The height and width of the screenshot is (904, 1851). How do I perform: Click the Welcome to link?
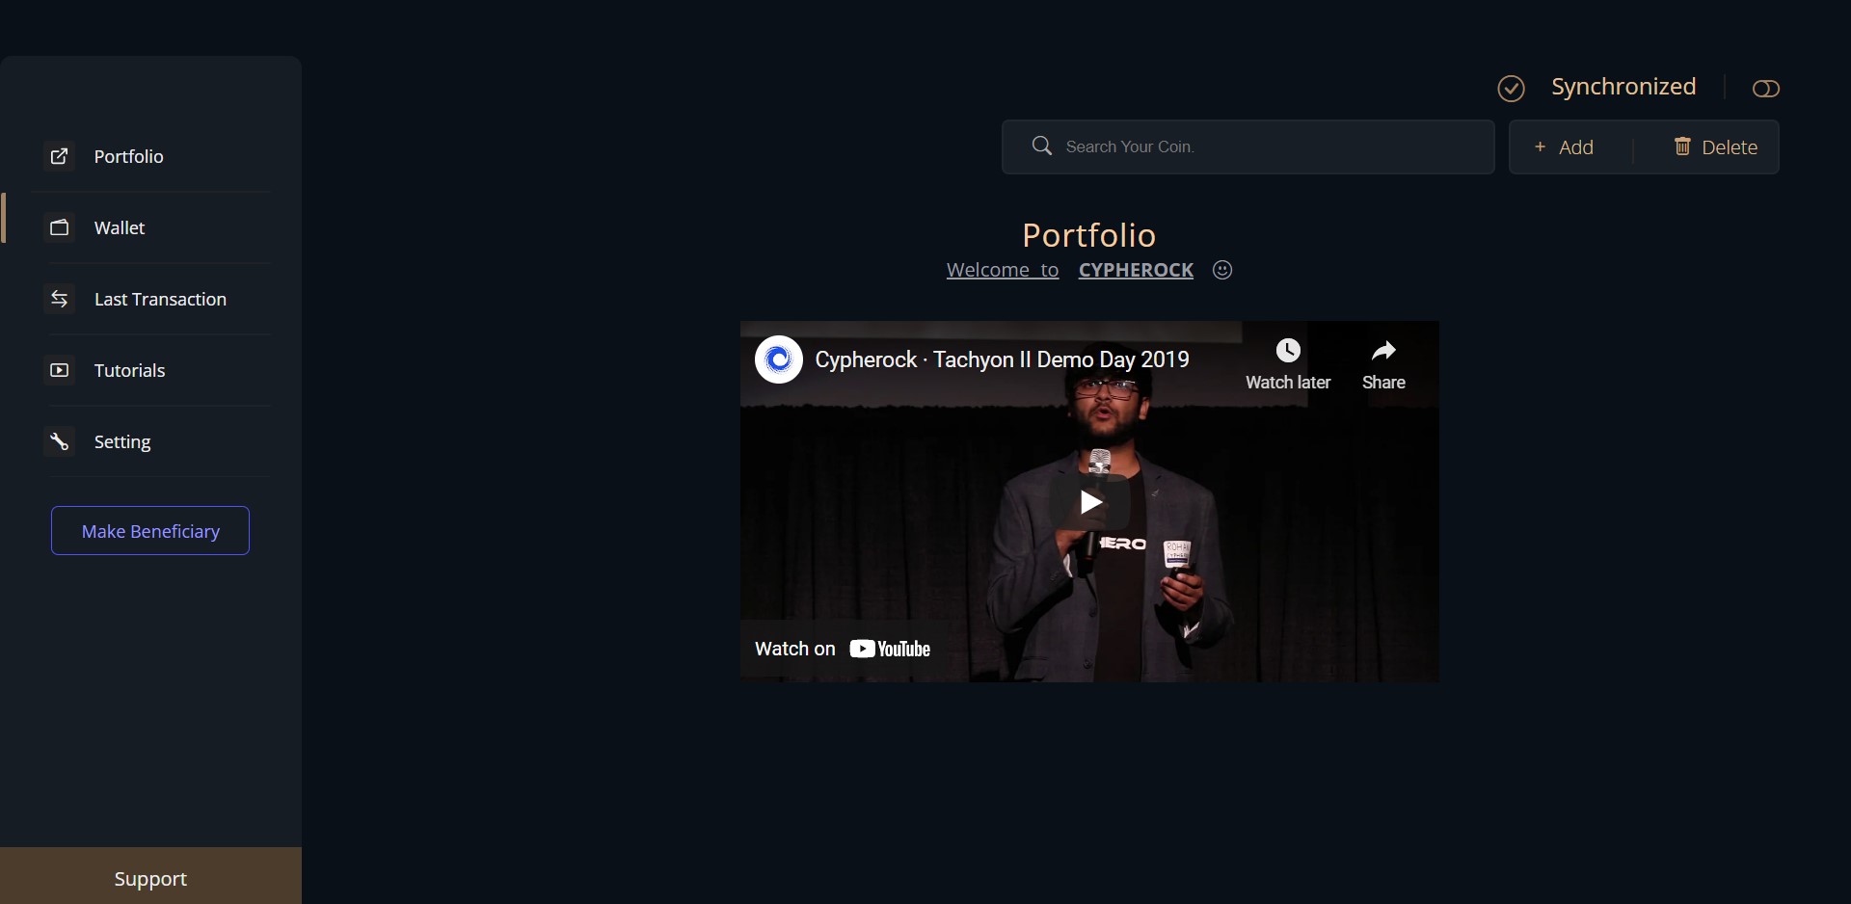pyautogui.click(x=1003, y=270)
